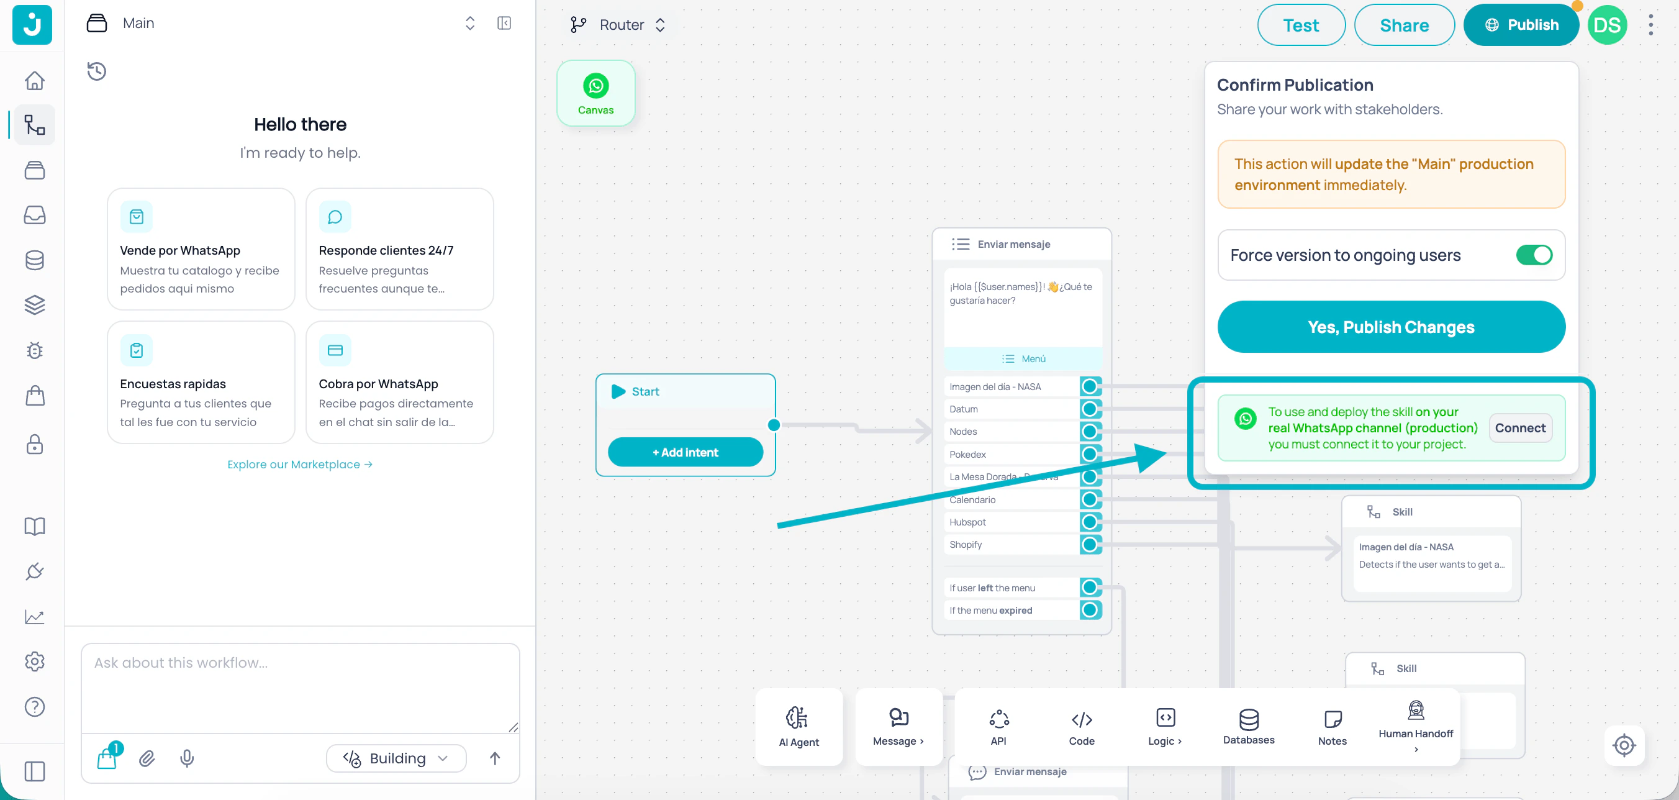The height and width of the screenshot is (800, 1679).
Task: Toggle the 'If the menu expired' switch
Action: coord(1090,611)
